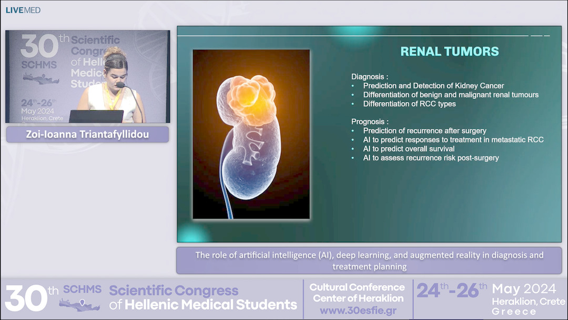Collapse the RENAL TUMORS slide title
The image size is (568, 320).
pos(450,51)
